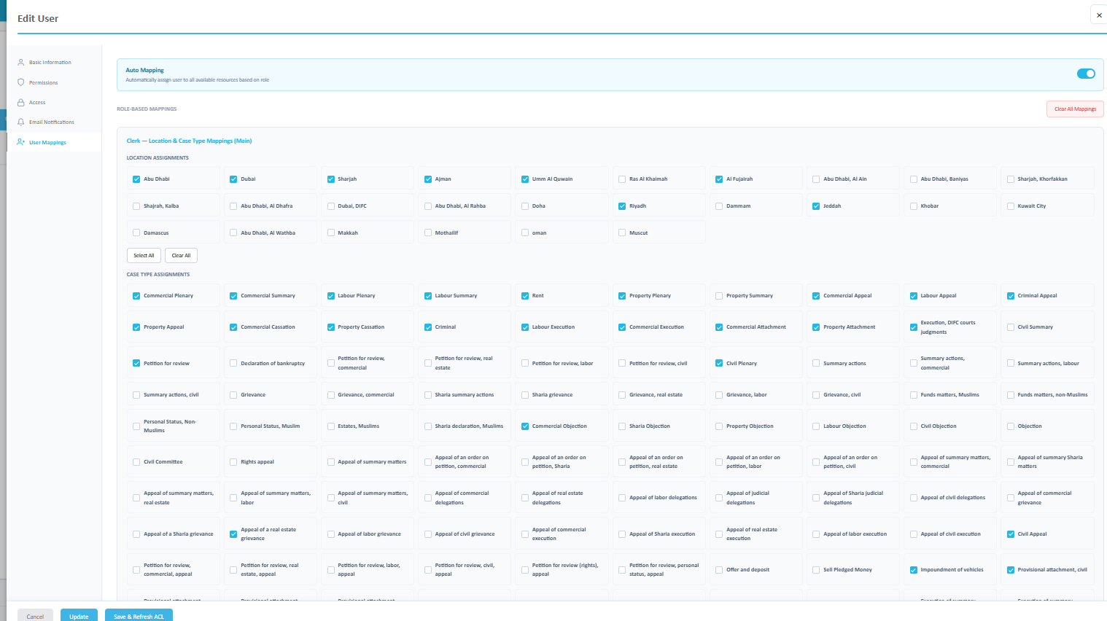The width and height of the screenshot is (1107, 621).
Task: Click the Update button
Action: 79,617
